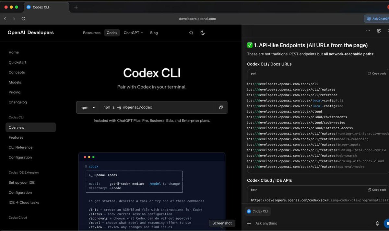Image resolution: width=389 pixels, height=231 pixels.
Task: Open the ellipsis menu in the ChatGPT panel
Action: click(368, 30)
